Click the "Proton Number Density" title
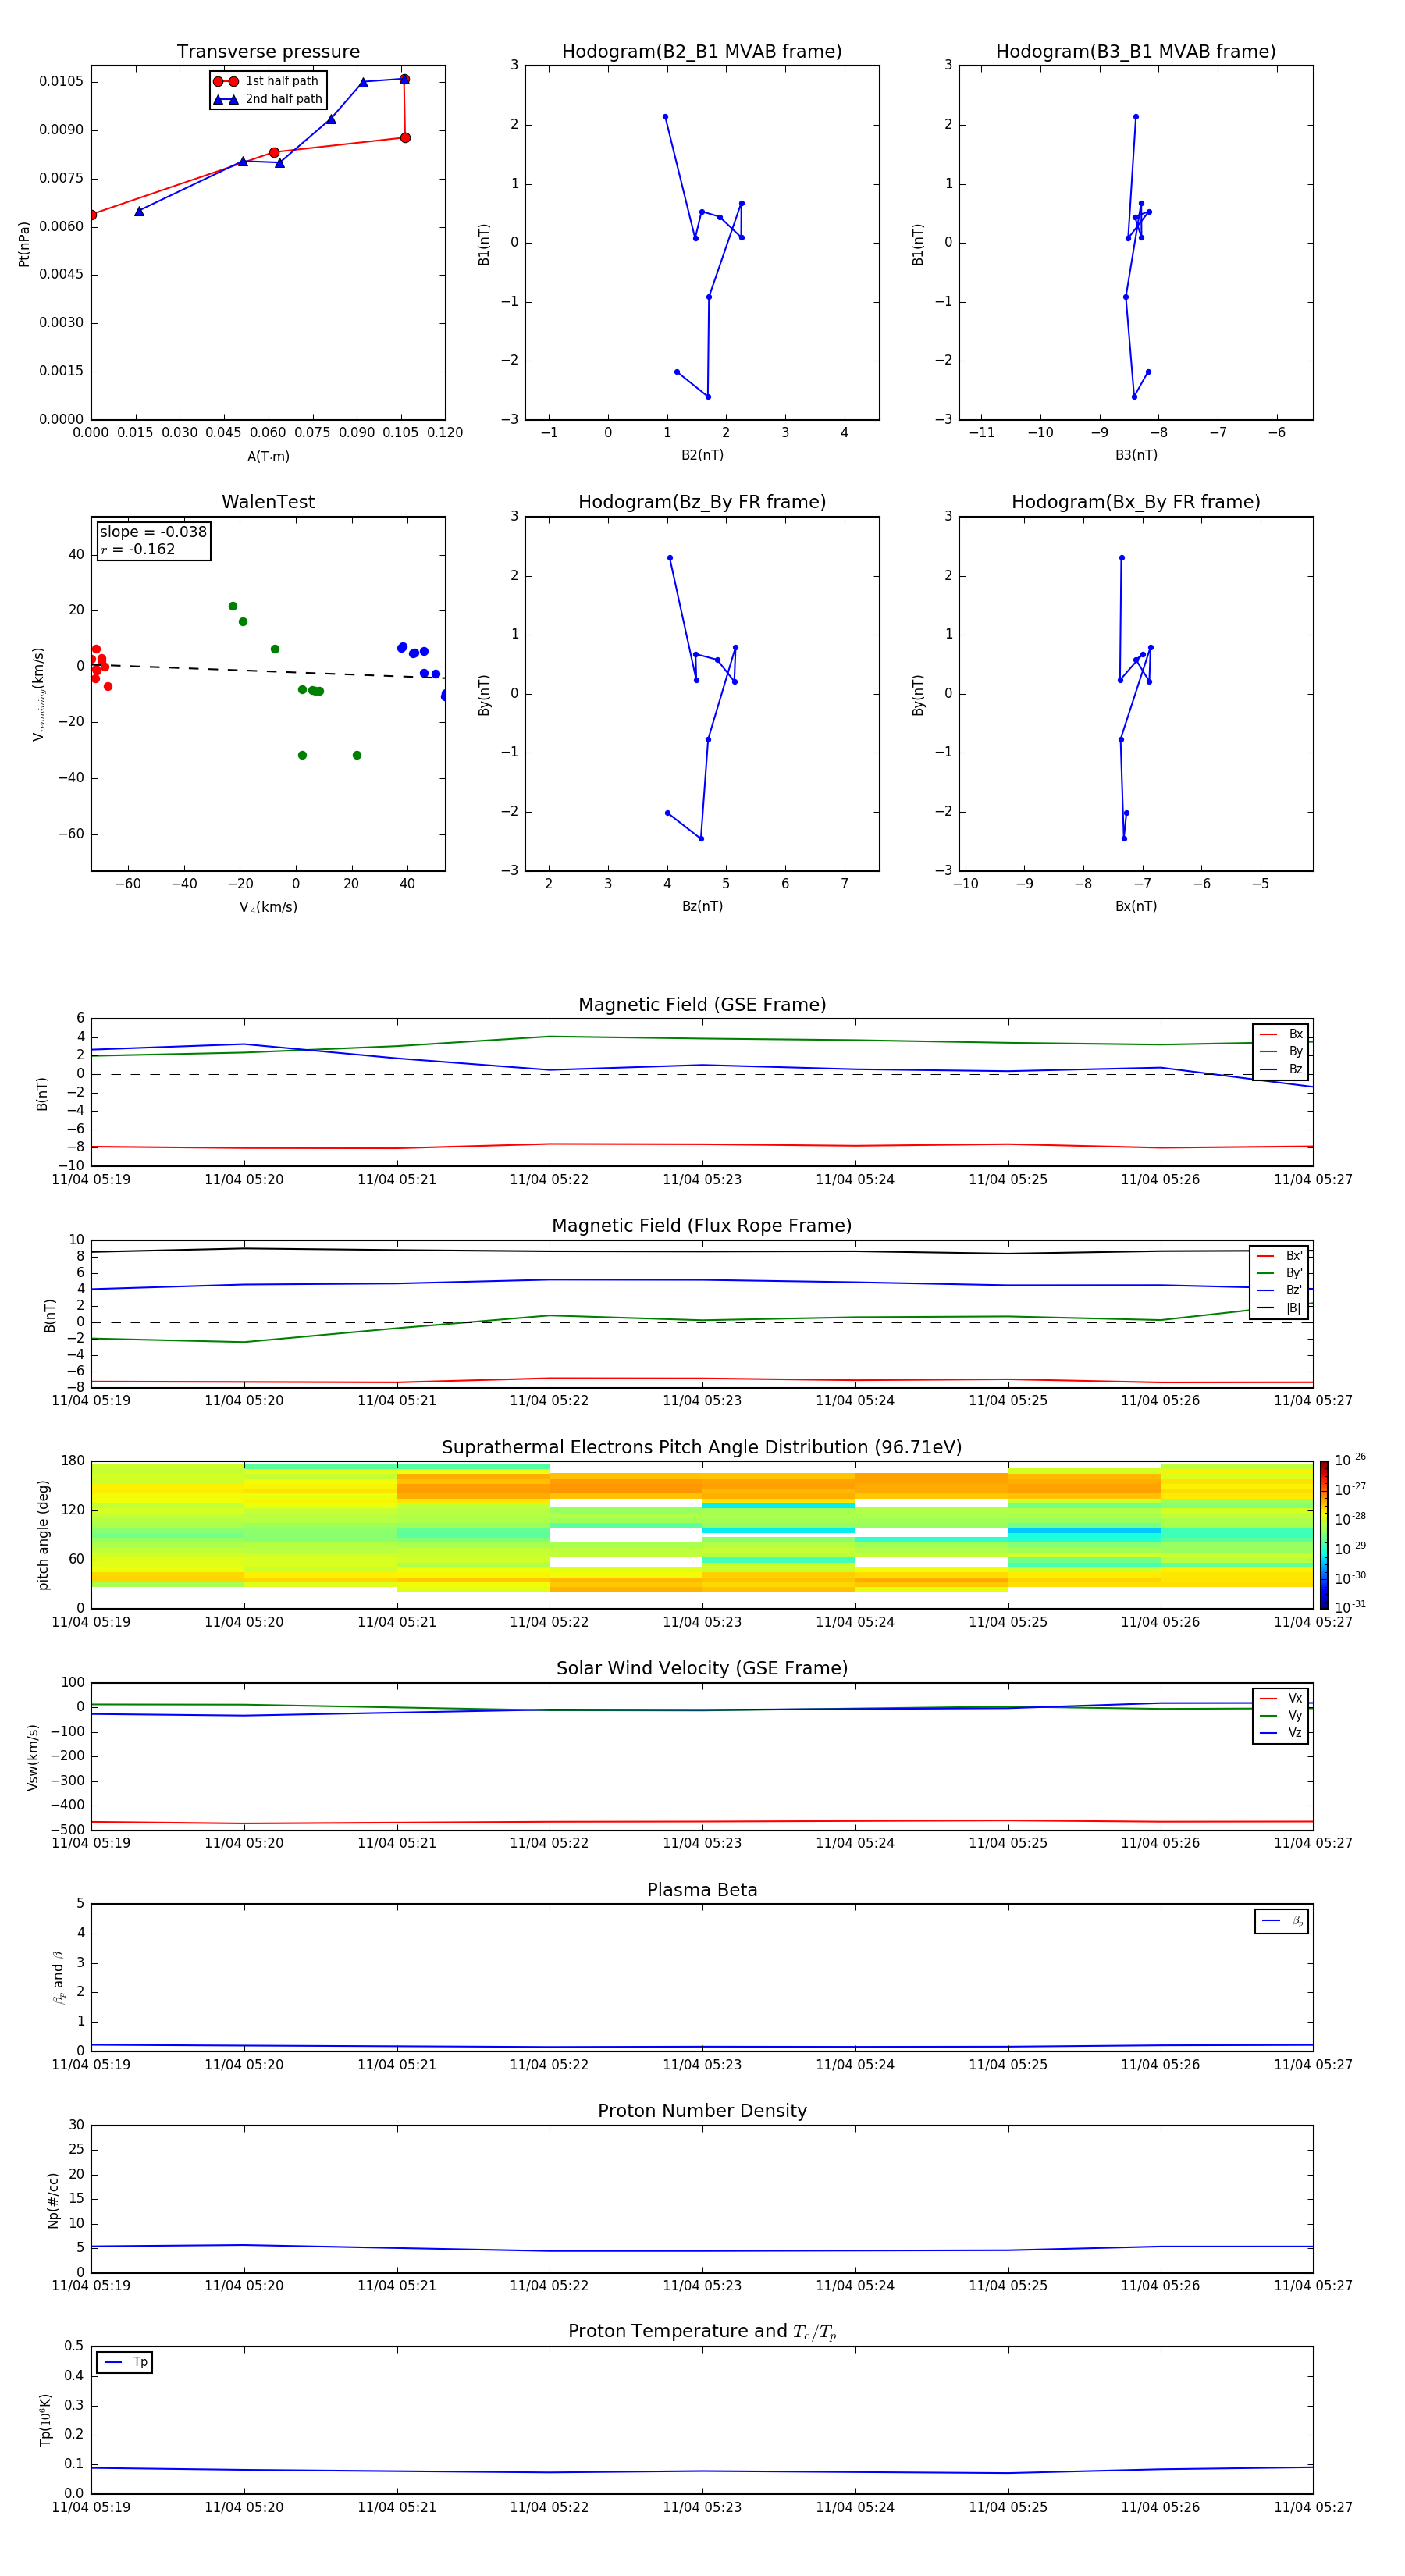 tap(702, 2112)
